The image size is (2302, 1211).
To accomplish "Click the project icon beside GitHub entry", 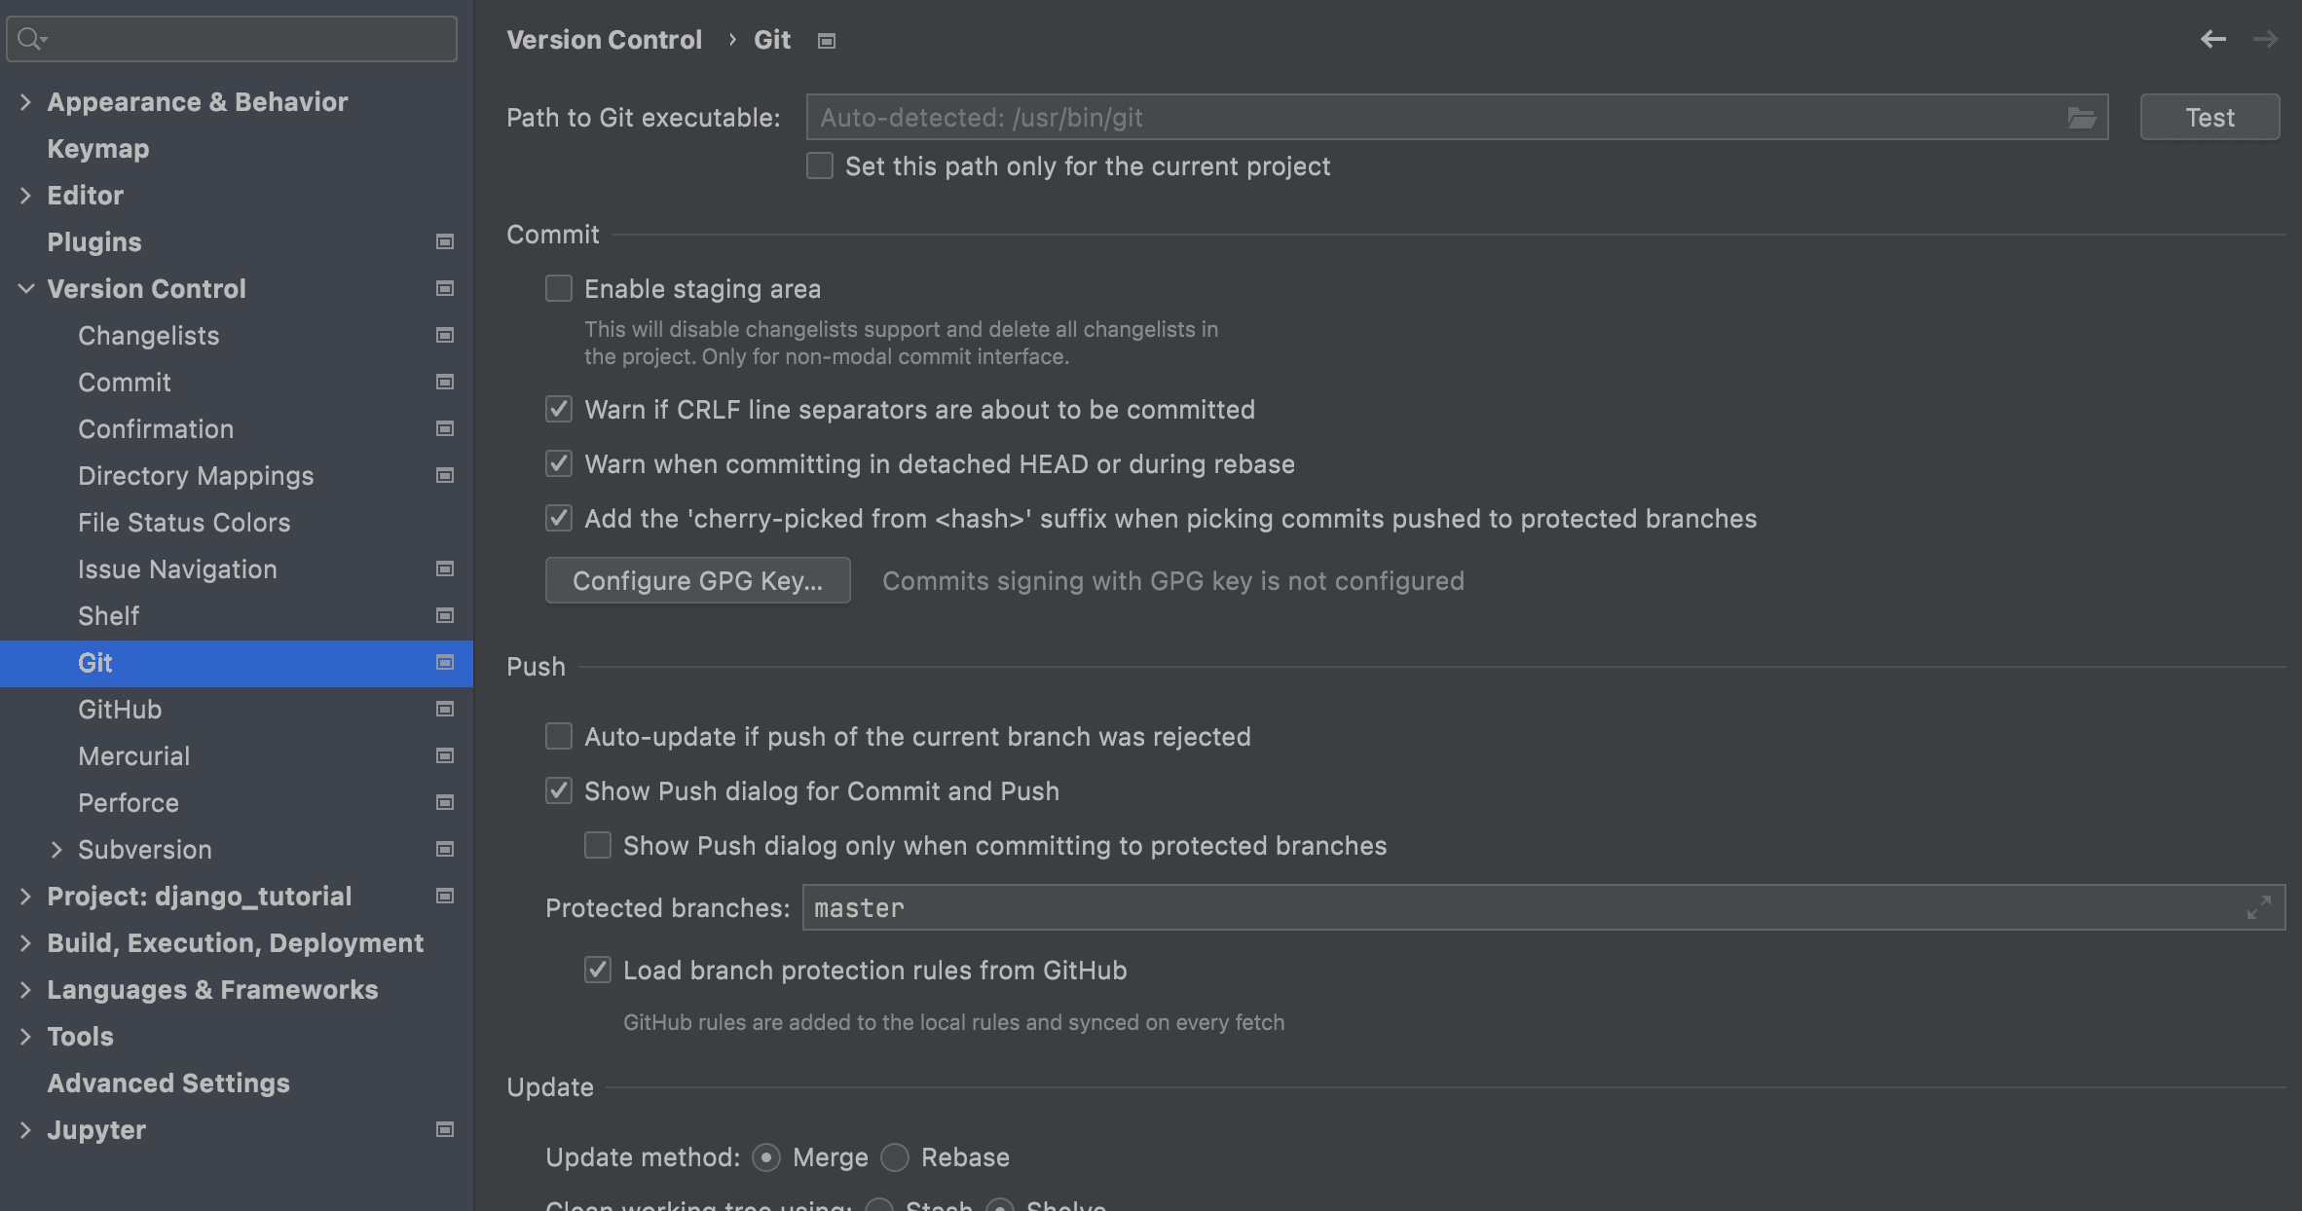I will click(x=445, y=709).
